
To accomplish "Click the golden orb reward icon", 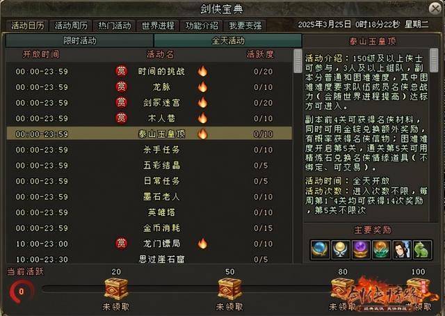I will click(x=341, y=250).
